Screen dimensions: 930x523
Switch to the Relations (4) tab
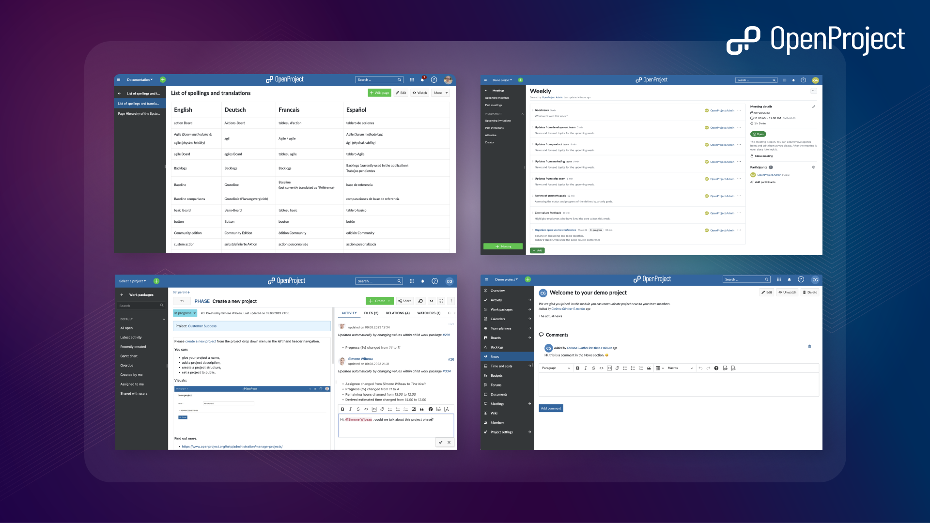(397, 313)
